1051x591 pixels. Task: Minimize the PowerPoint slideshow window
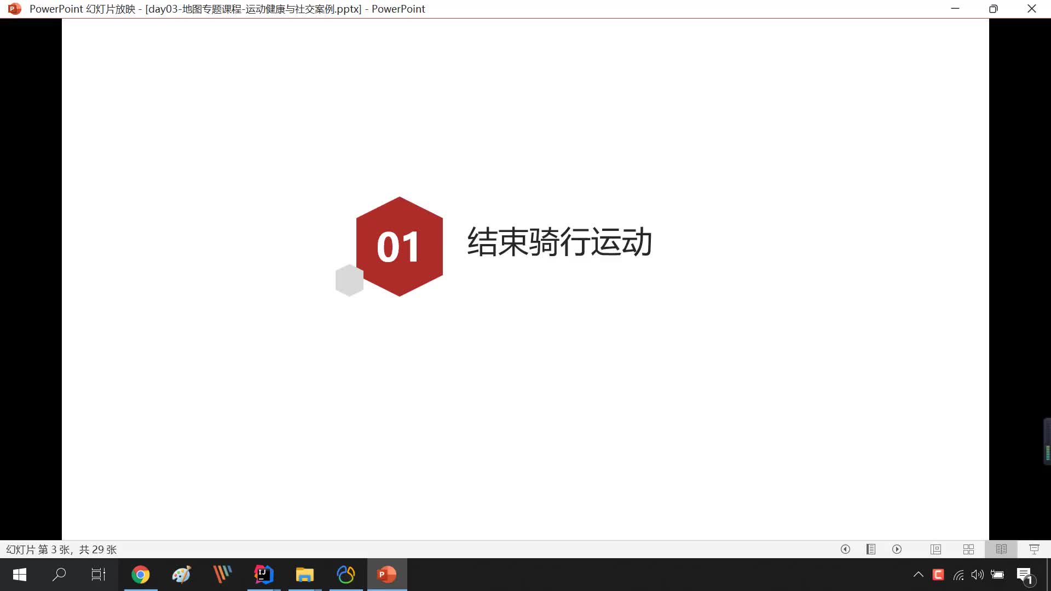click(955, 9)
